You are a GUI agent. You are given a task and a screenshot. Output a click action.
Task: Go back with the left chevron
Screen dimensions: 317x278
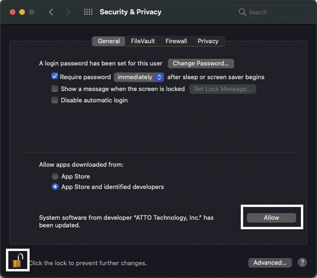[x=51, y=12]
